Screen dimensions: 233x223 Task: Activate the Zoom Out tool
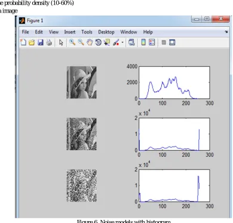pyautogui.click(x=81, y=42)
